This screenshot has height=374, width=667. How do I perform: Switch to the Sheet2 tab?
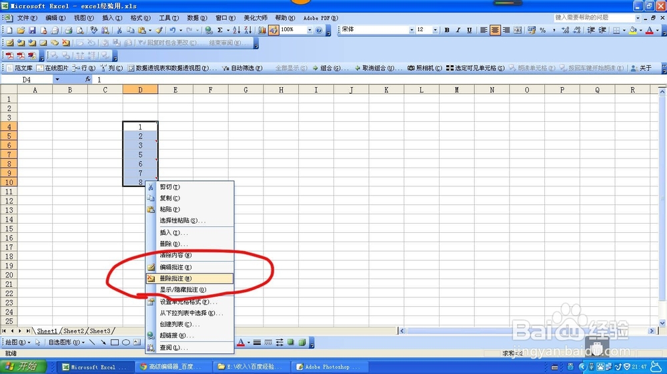(x=73, y=331)
